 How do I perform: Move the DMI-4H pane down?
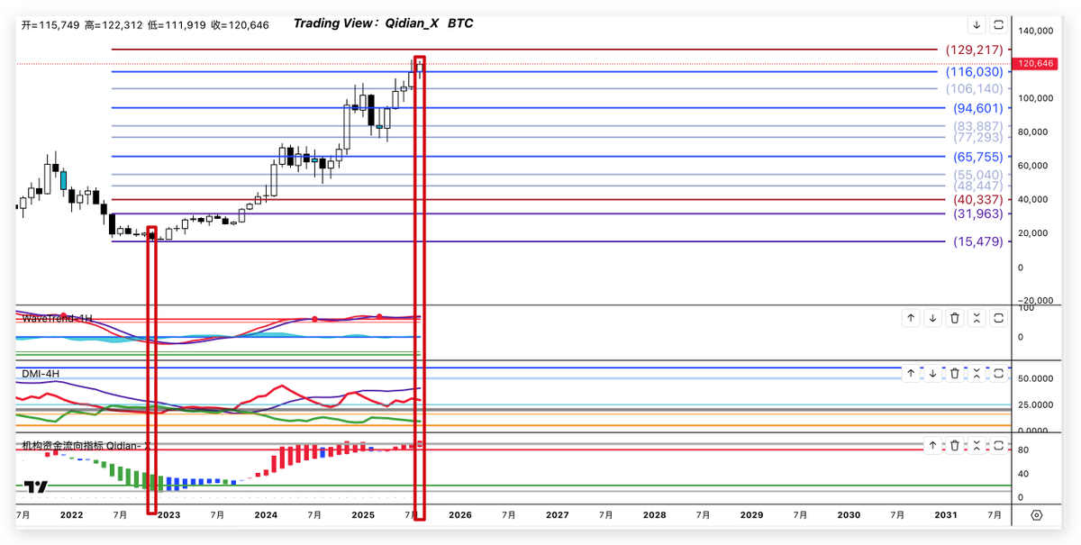tap(932, 373)
